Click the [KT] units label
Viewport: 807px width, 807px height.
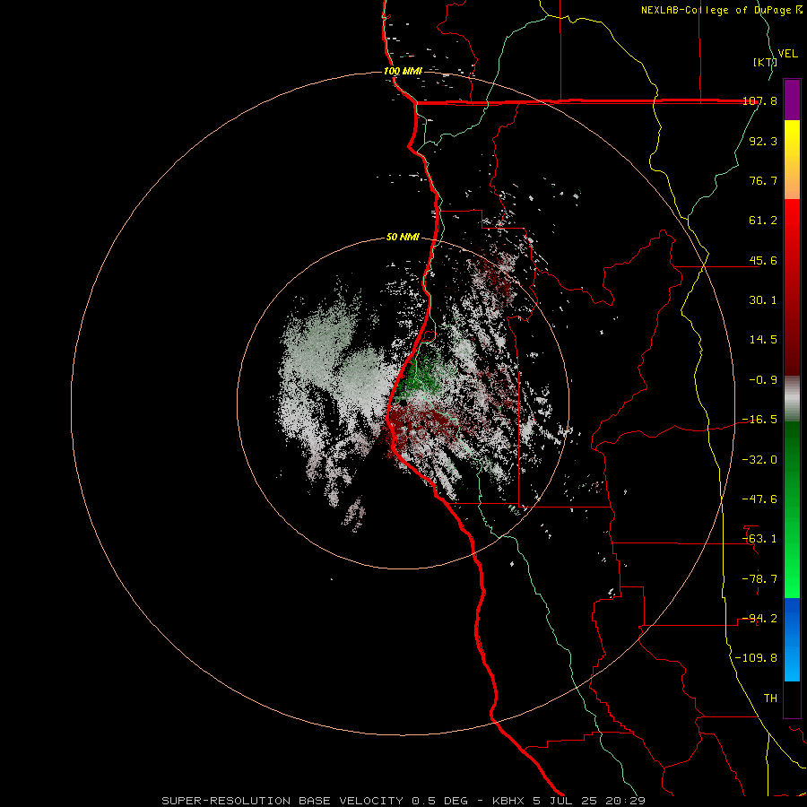click(765, 62)
